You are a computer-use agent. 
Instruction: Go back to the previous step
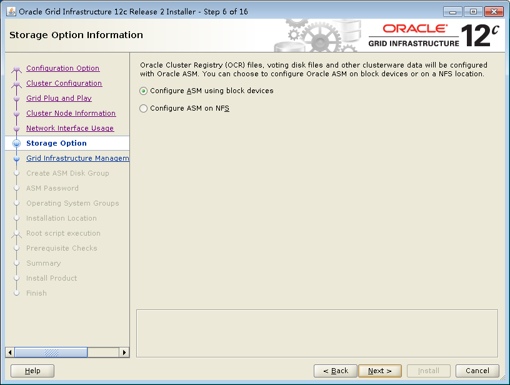[x=336, y=371]
